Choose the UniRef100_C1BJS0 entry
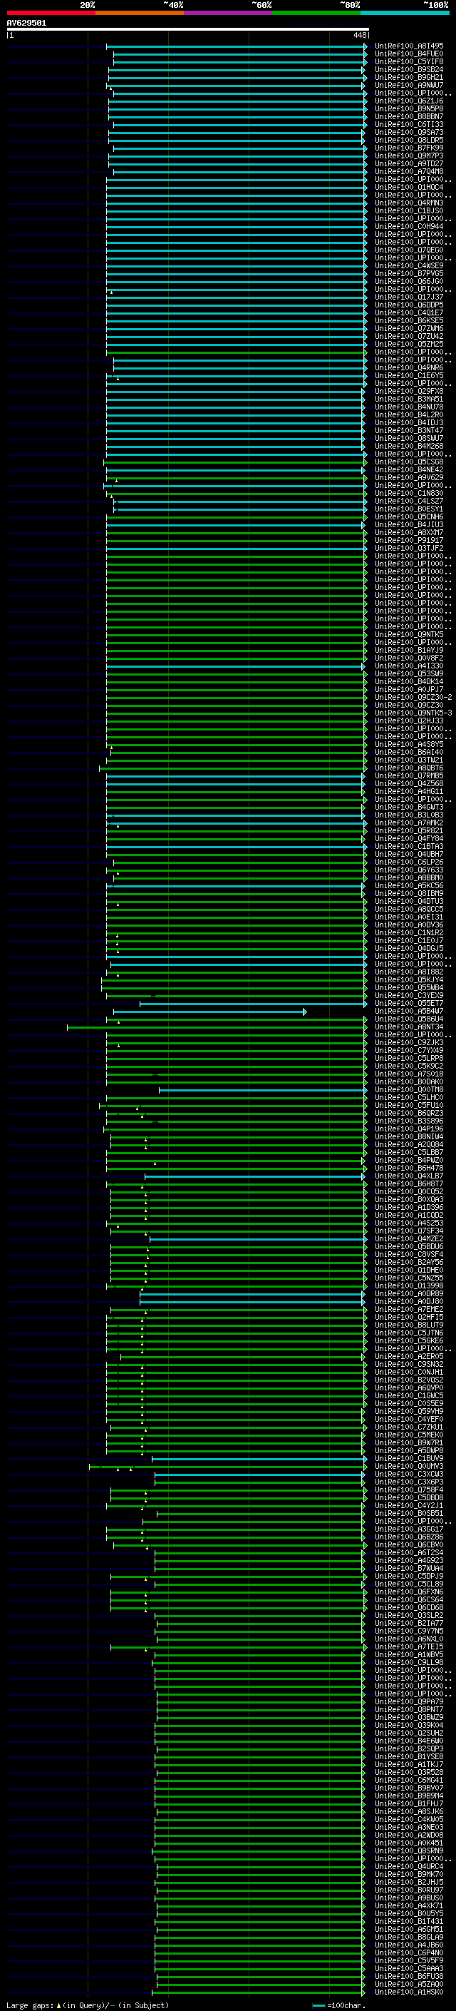Screen dimensions: 456x2011 click(x=409, y=210)
